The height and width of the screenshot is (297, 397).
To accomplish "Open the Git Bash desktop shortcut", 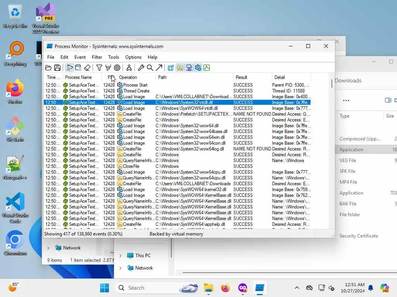I will [x=15, y=129].
